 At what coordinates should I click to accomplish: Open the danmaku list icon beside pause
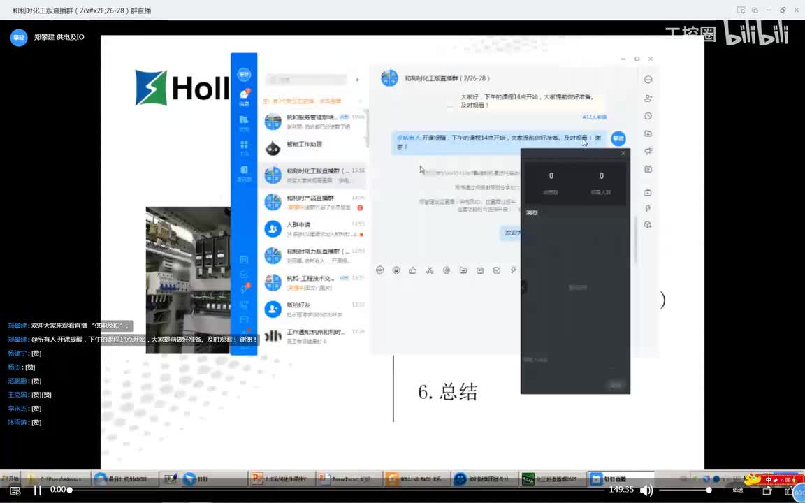tap(15, 490)
